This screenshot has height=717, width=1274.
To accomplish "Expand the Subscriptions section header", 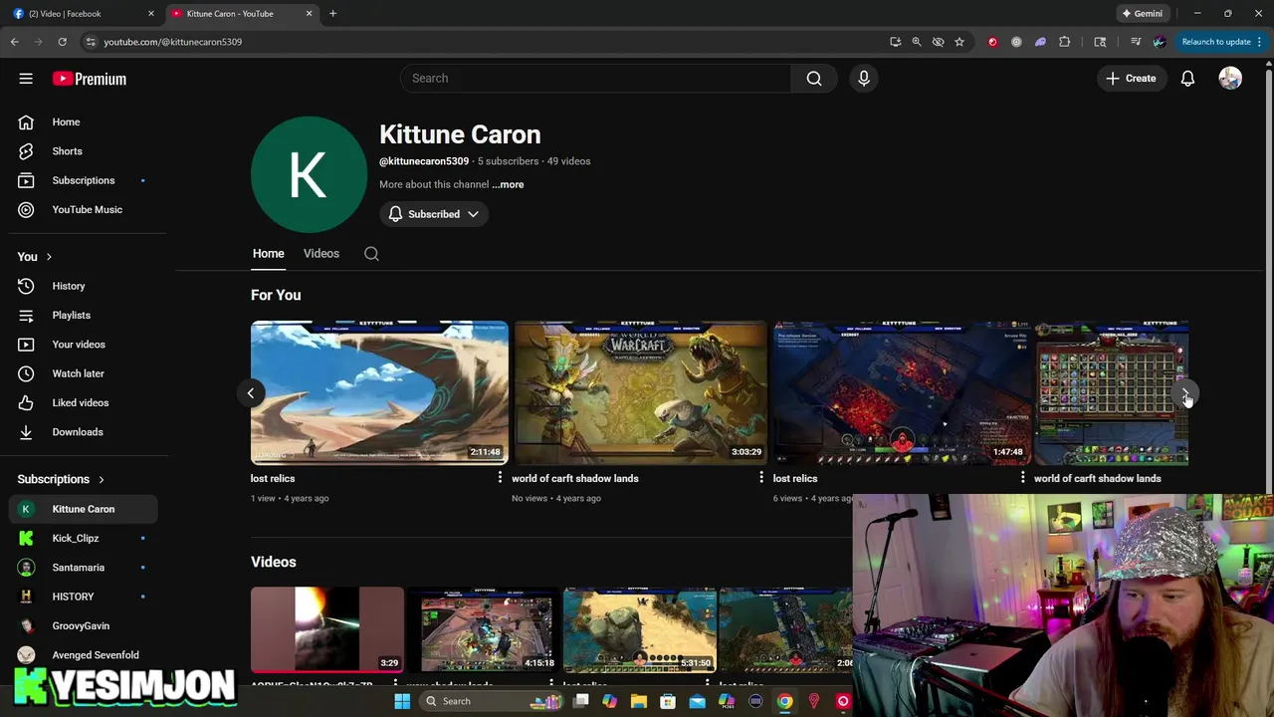I will [62, 479].
